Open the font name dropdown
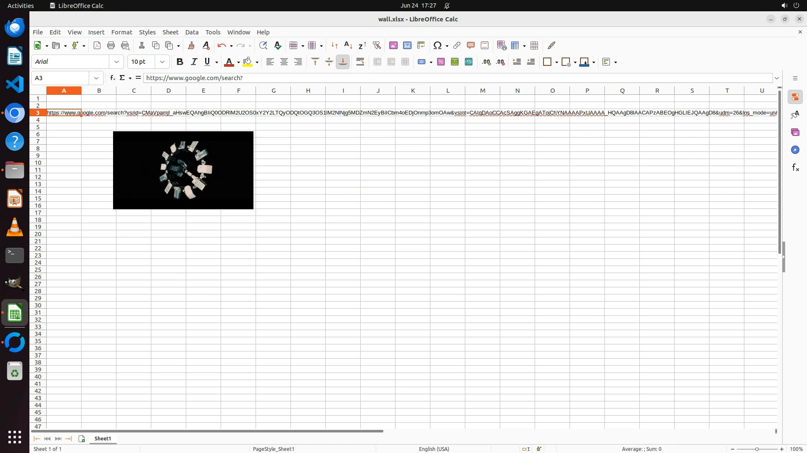Image resolution: width=807 pixels, height=453 pixels. tap(116, 62)
